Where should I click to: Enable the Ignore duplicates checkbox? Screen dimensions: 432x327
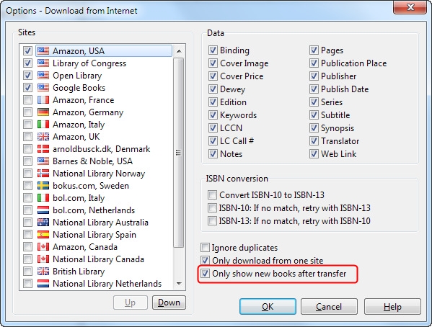point(205,248)
